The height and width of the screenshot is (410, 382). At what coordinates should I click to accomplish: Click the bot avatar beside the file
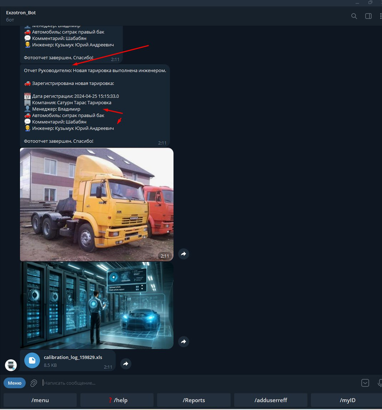pos(11,365)
